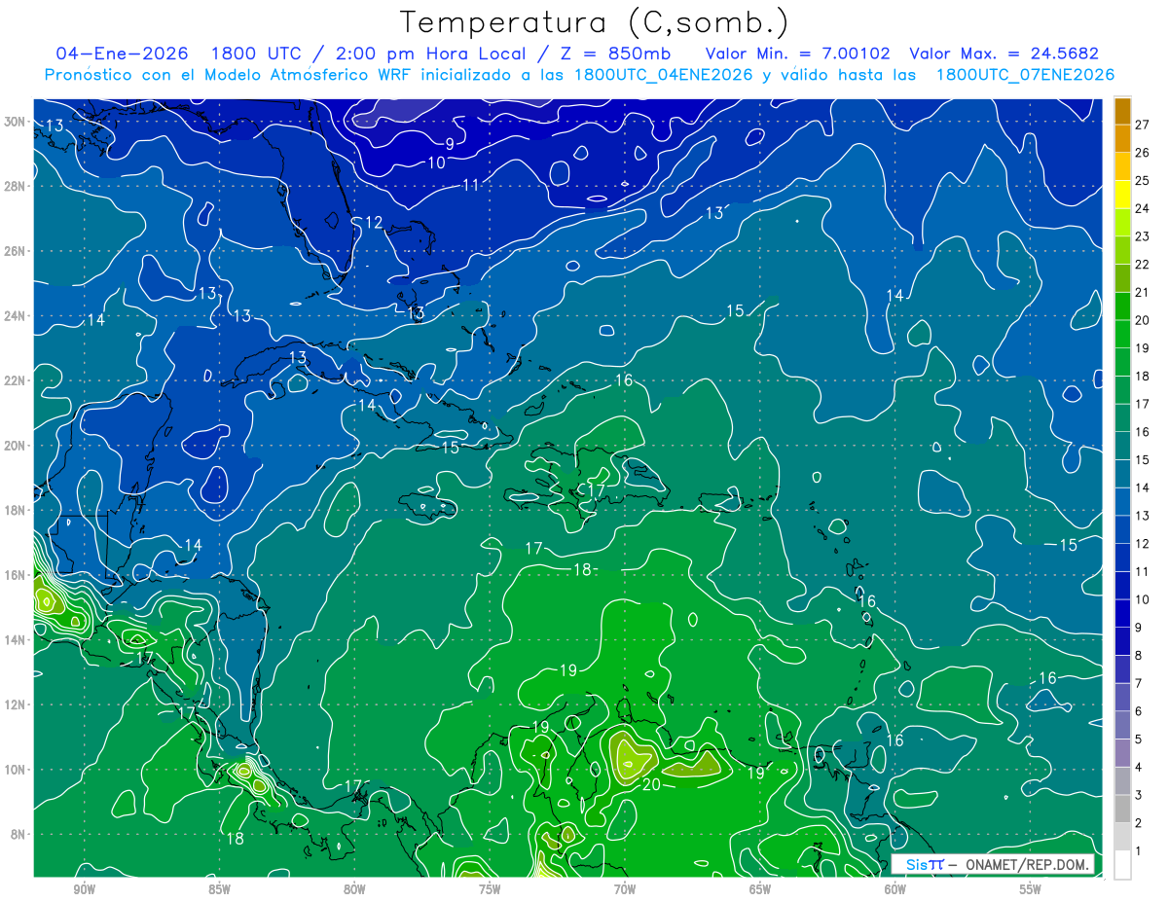Click the legend value '7'
The width and height of the screenshot is (1168, 902).
(1138, 684)
